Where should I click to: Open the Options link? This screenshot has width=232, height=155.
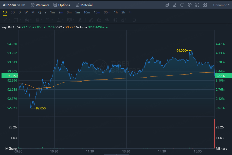62,5
